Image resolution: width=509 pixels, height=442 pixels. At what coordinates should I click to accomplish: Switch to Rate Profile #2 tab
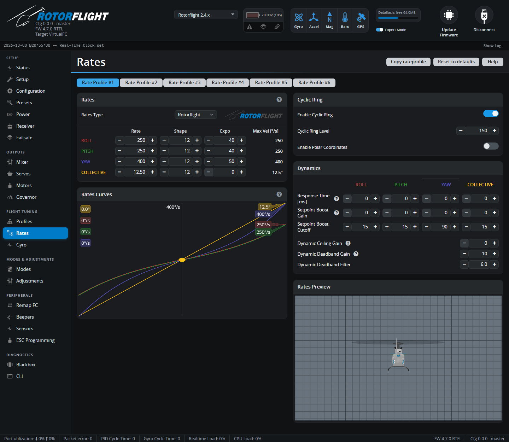pyautogui.click(x=141, y=82)
